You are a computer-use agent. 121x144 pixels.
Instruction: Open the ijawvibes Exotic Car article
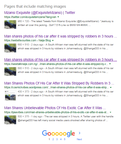pos(55,108)
